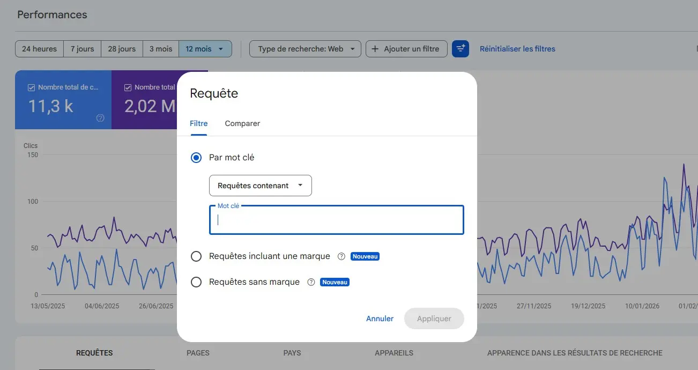The width and height of the screenshot is (698, 370).
Task: Switch to the Comparer tab
Action: (x=242, y=123)
